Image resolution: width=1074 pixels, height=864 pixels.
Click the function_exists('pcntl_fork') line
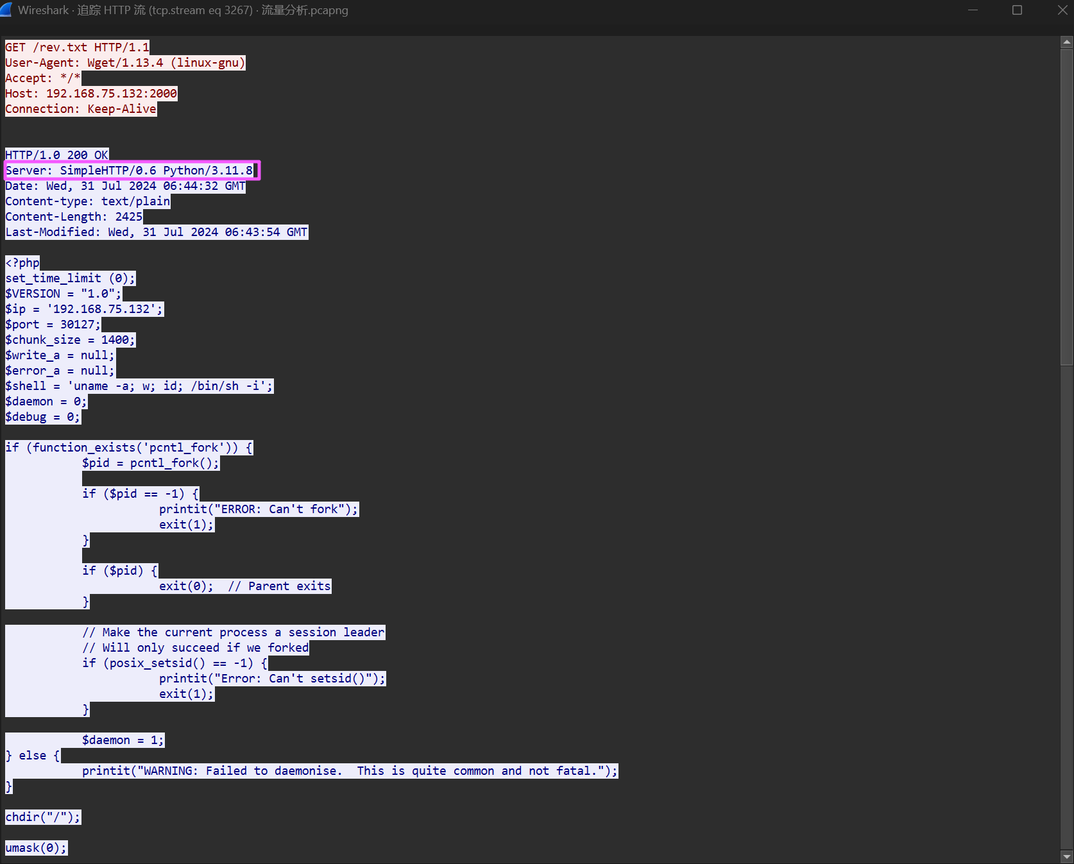(129, 448)
